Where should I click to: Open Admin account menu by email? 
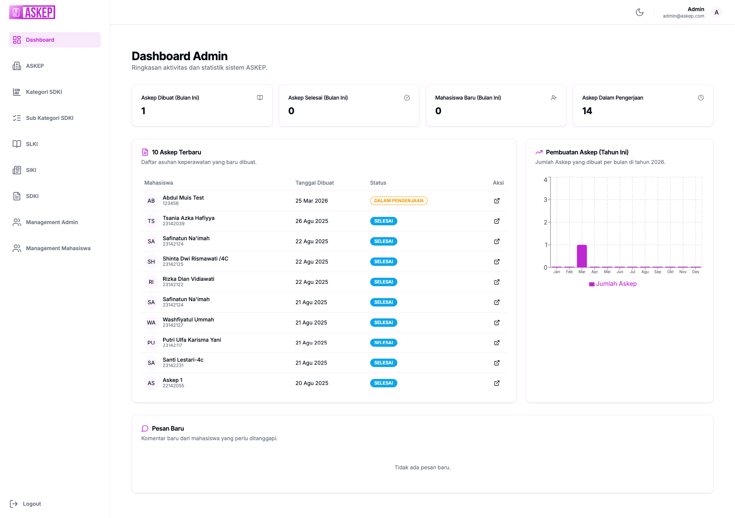[x=683, y=16]
